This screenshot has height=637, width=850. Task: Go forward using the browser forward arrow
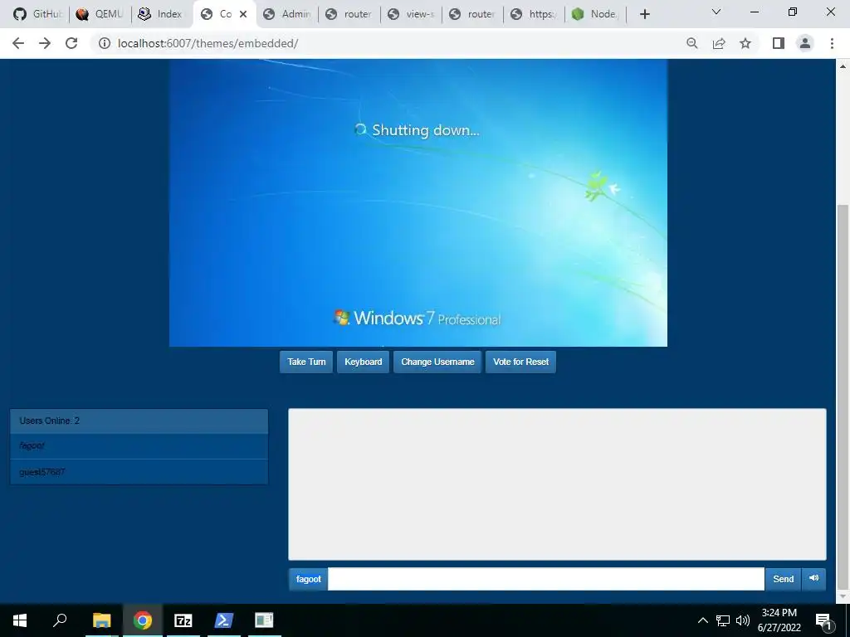(45, 43)
